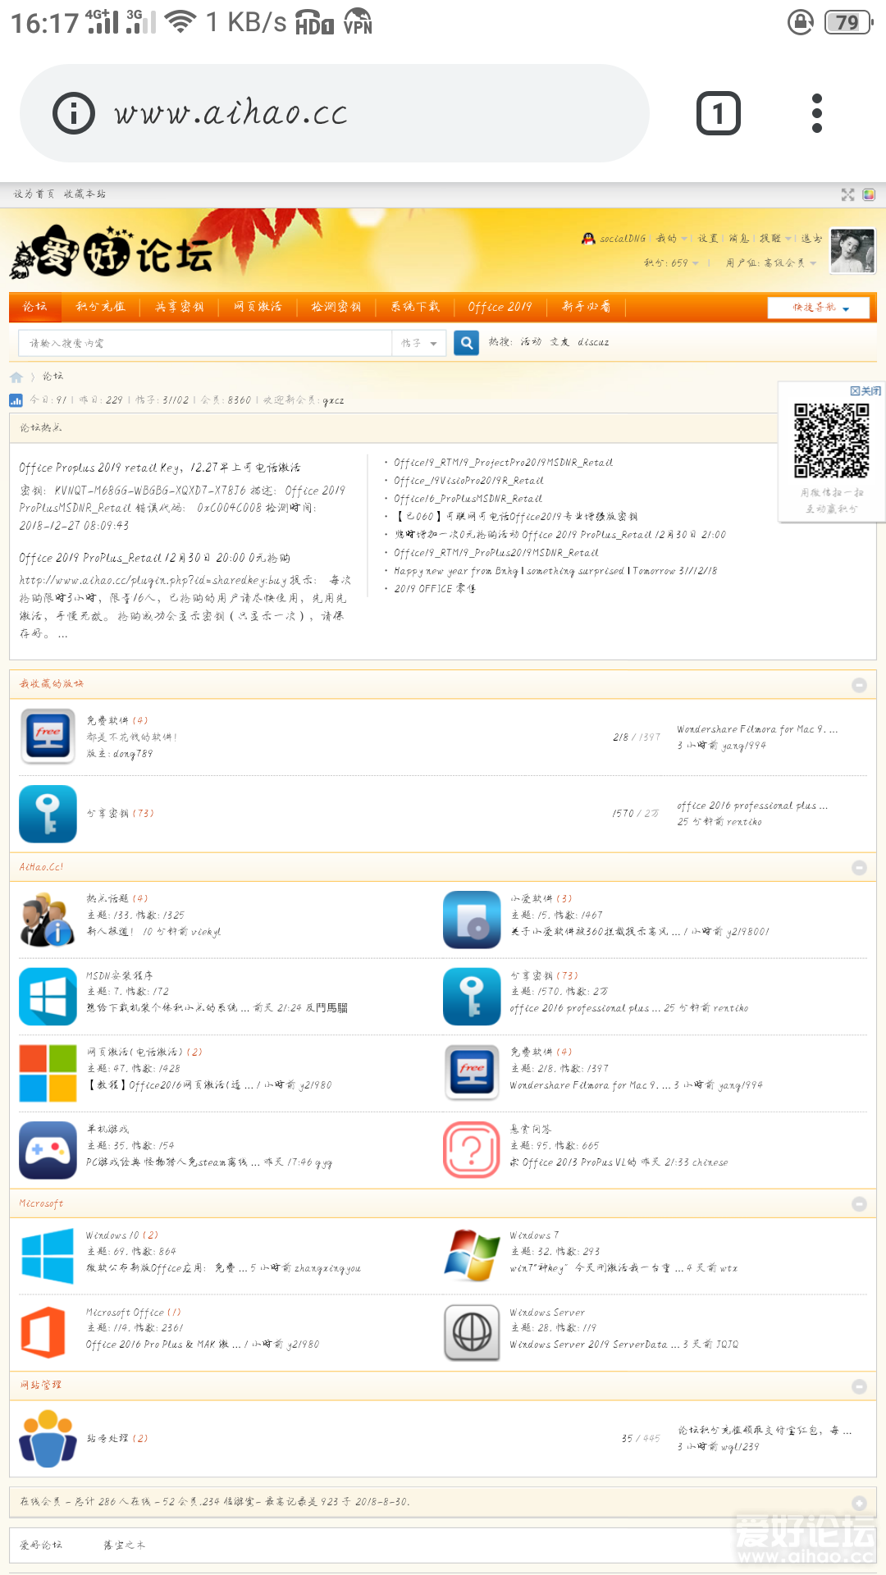Open the 设置 settings link
886x1575 pixels.
tap(708, 239)
